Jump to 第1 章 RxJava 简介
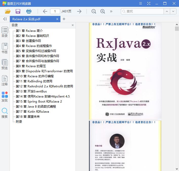The image size is (179, 171). coord(29,31)
